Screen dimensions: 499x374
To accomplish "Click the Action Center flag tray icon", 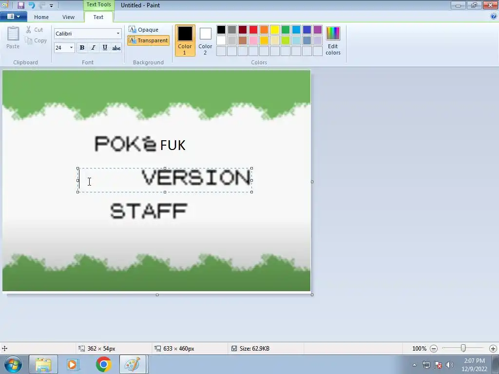I will 438,365.
